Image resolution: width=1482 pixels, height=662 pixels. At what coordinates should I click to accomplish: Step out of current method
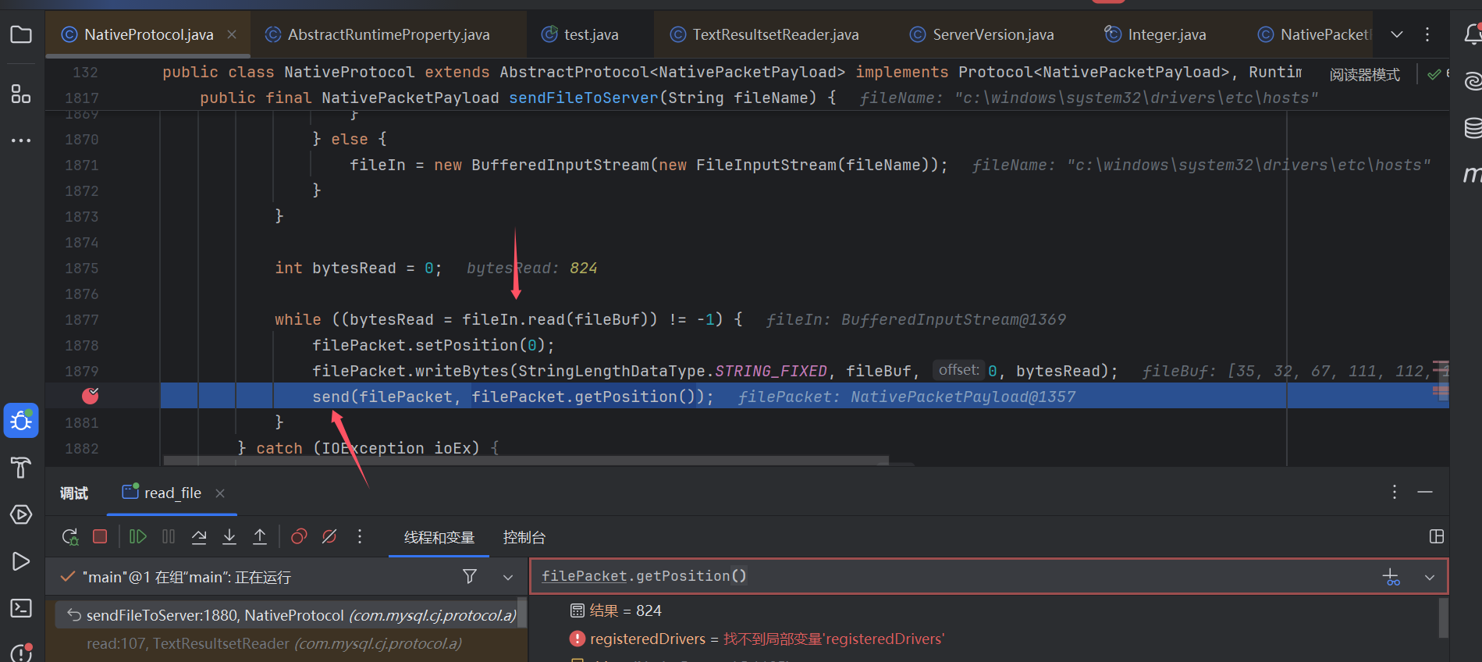click(260, 536)
